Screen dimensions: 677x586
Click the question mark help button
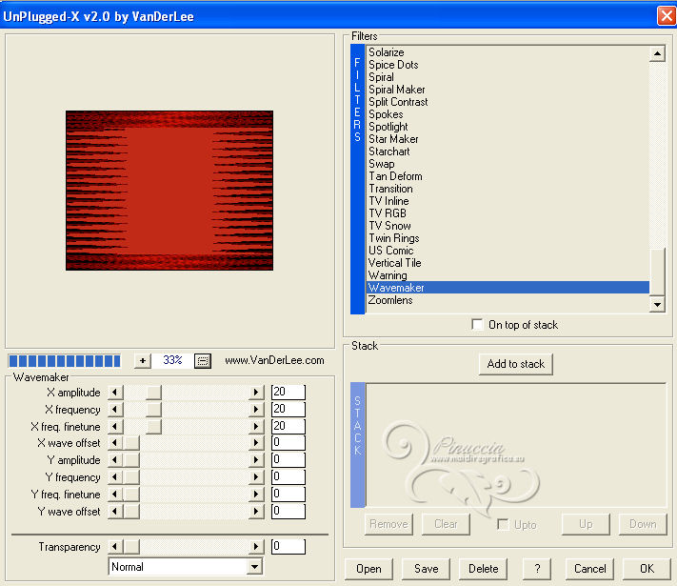pyautogui.click(x=537, y=569)
